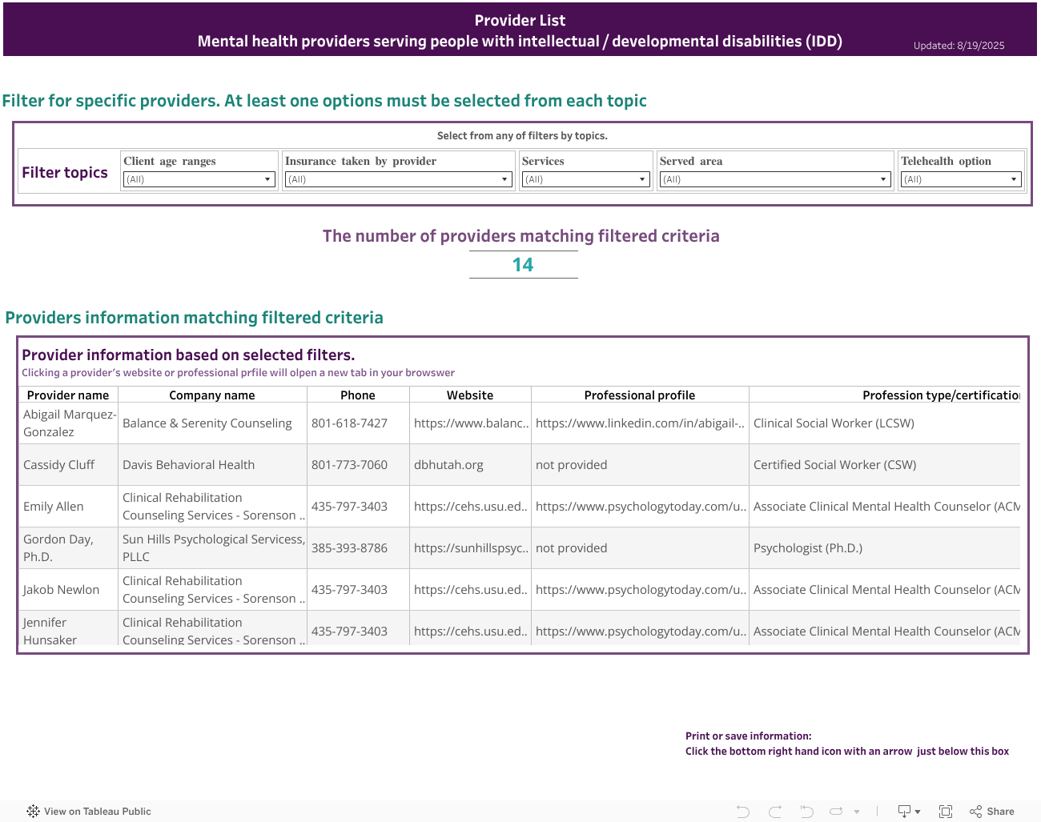1041x822 pixels.
Task: Open the Download options icon
Action: click(908, 811)
